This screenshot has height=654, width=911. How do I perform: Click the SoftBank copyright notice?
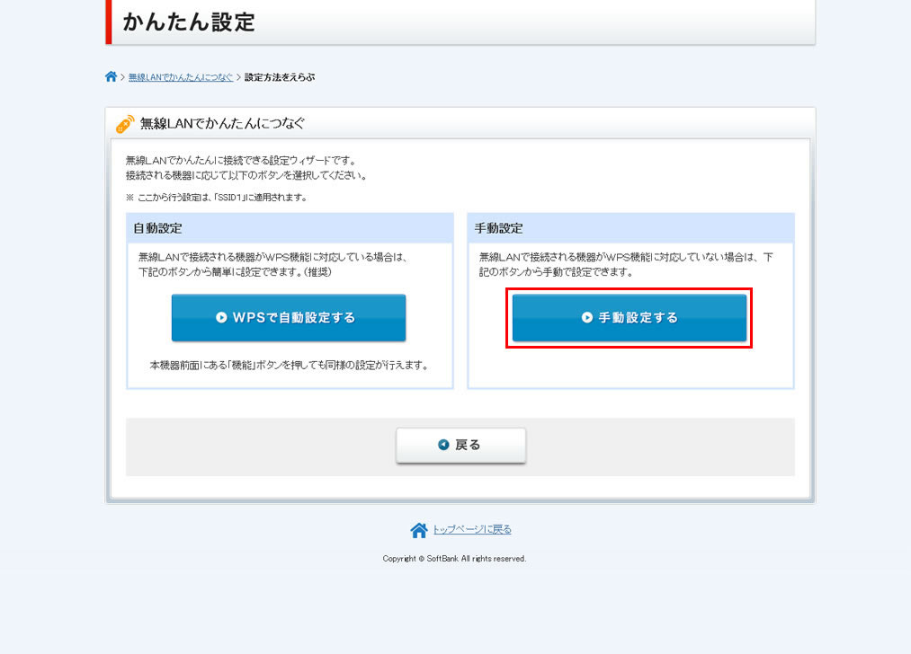pos(454,559)
